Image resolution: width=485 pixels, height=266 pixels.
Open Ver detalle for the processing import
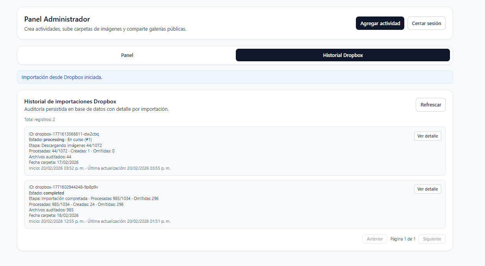coord(428,136)
